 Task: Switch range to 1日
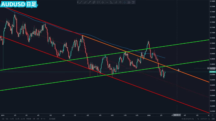(x=3, y=119)
